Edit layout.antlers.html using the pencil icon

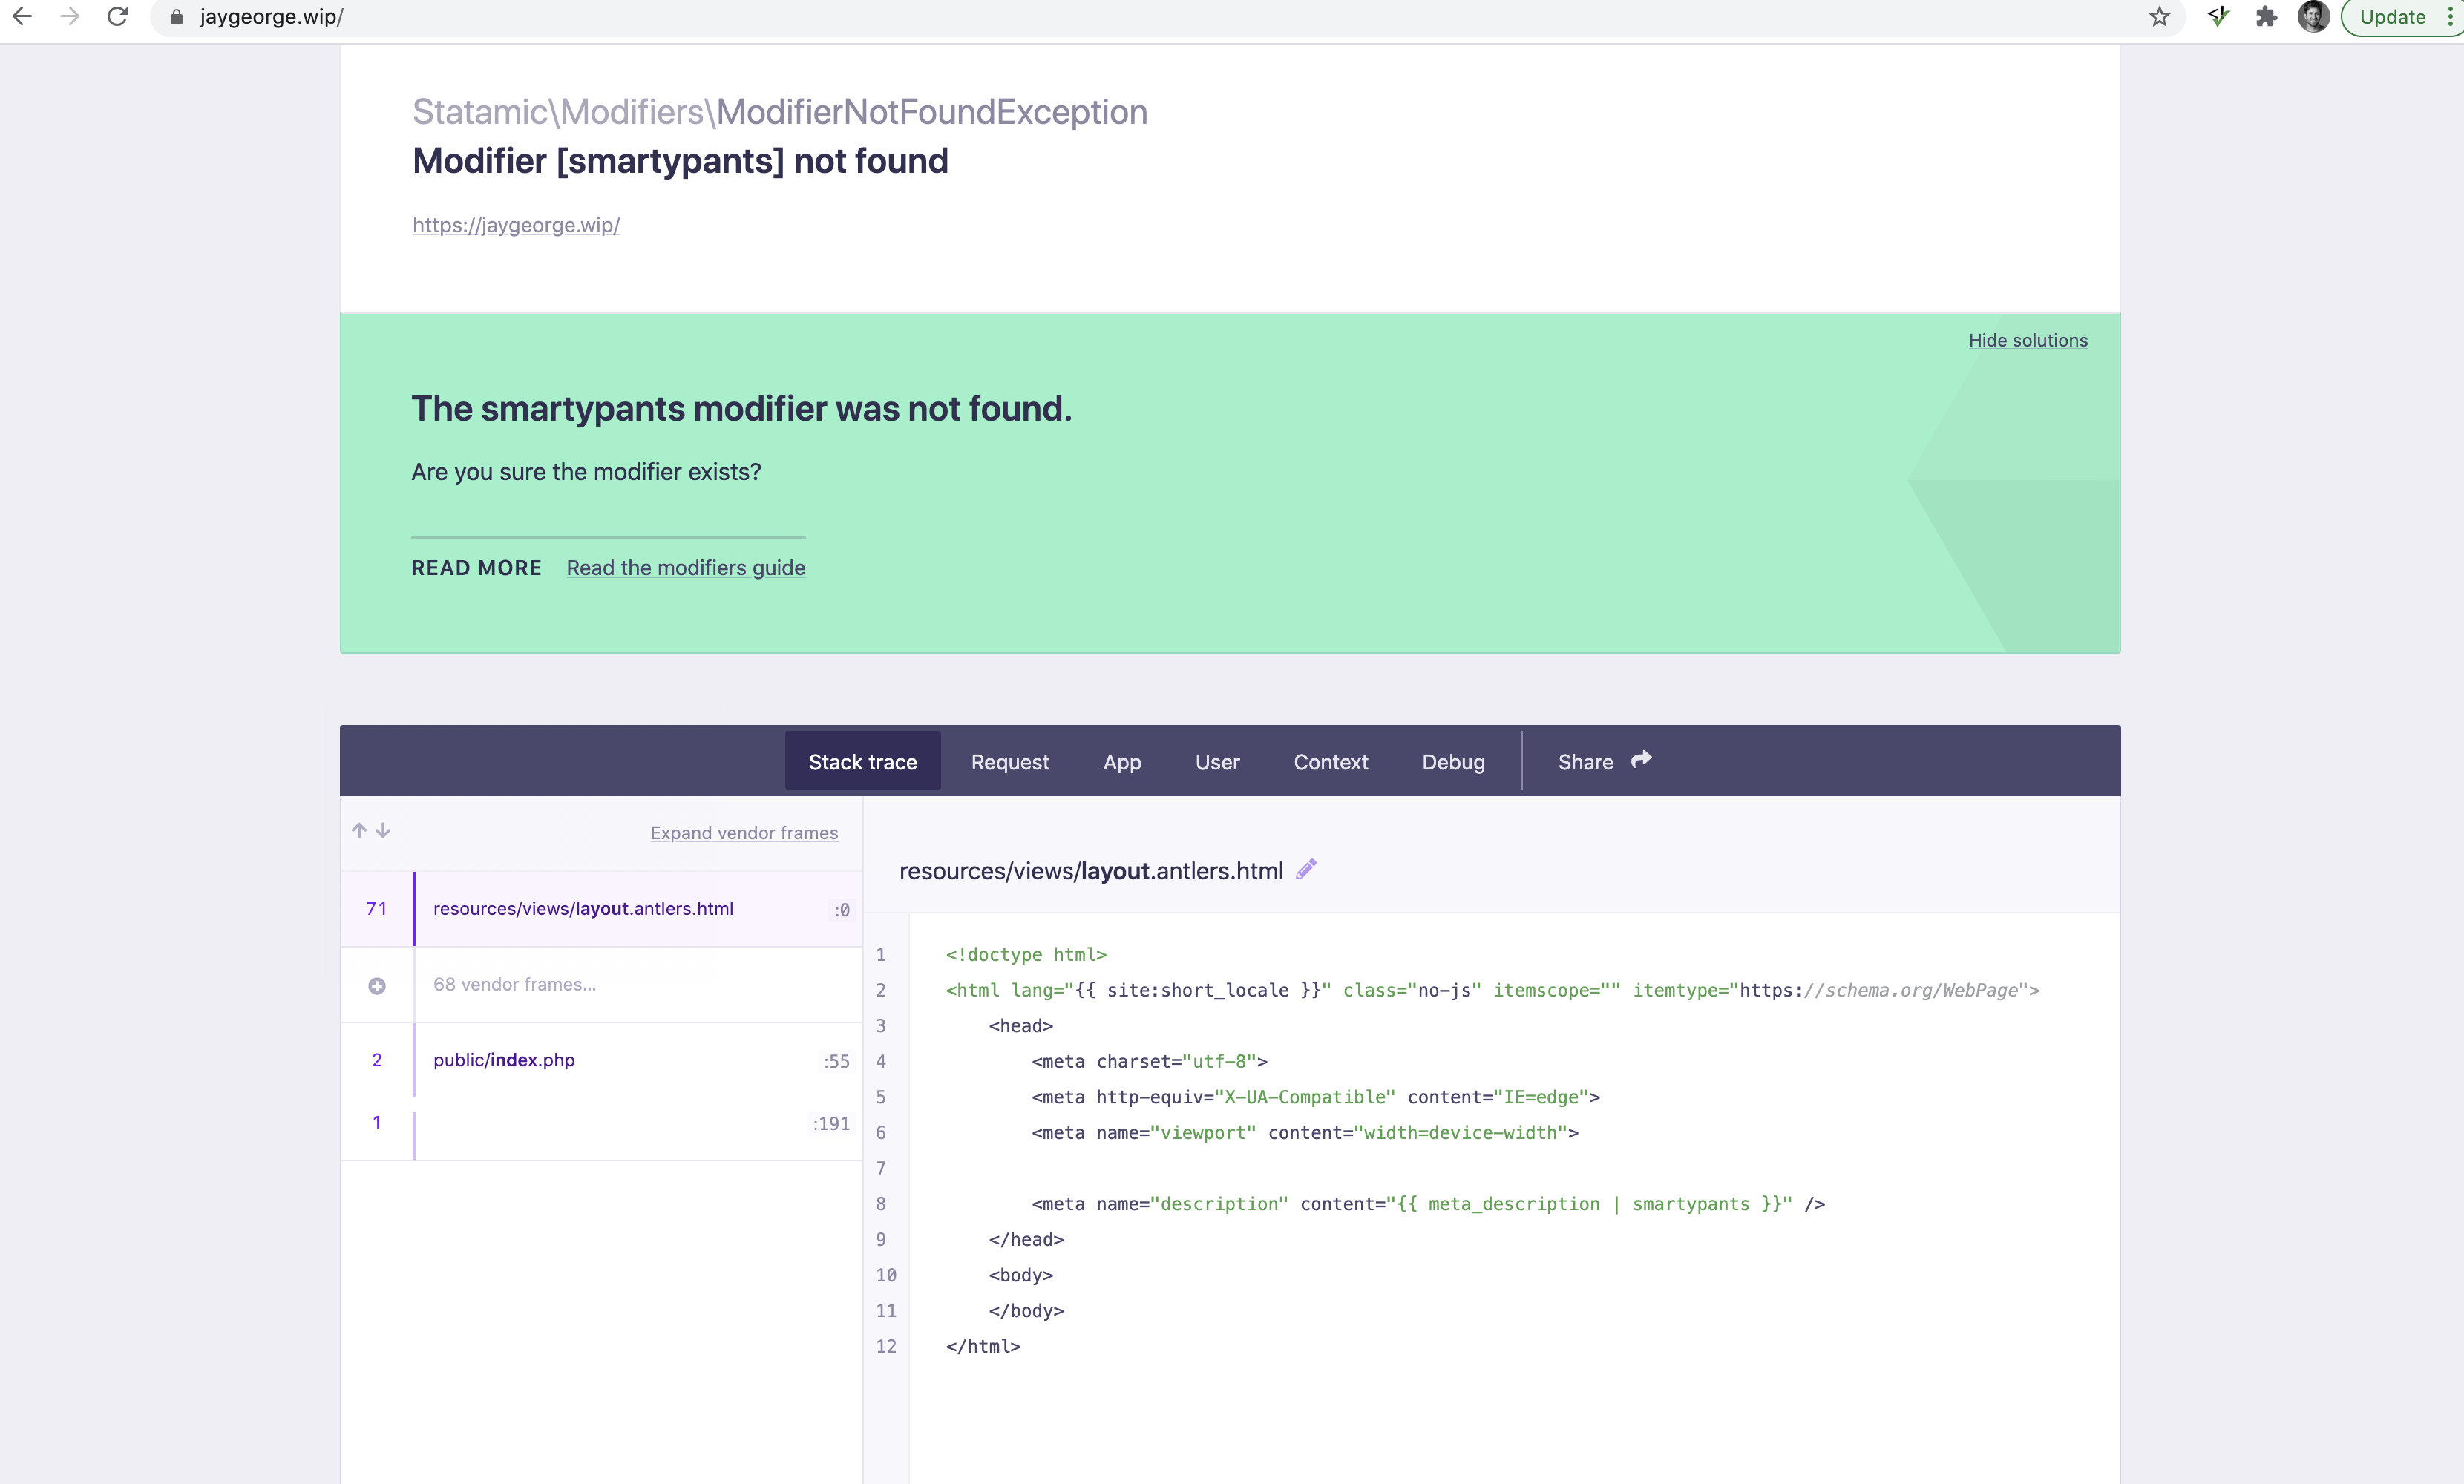[x=1305, y=869]
